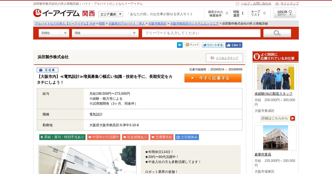The image size is (332, 174).
Task: Click ★年間休日114日！ text
Action: point(159,152)
